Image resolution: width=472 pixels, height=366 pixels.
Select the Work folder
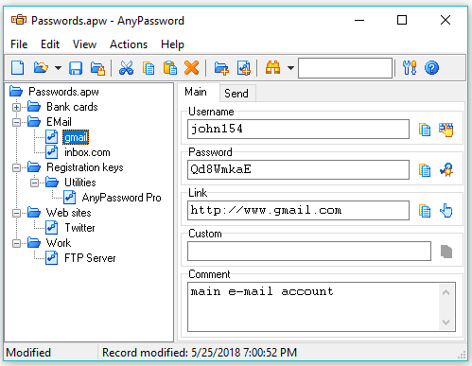(x=59, y=243)
